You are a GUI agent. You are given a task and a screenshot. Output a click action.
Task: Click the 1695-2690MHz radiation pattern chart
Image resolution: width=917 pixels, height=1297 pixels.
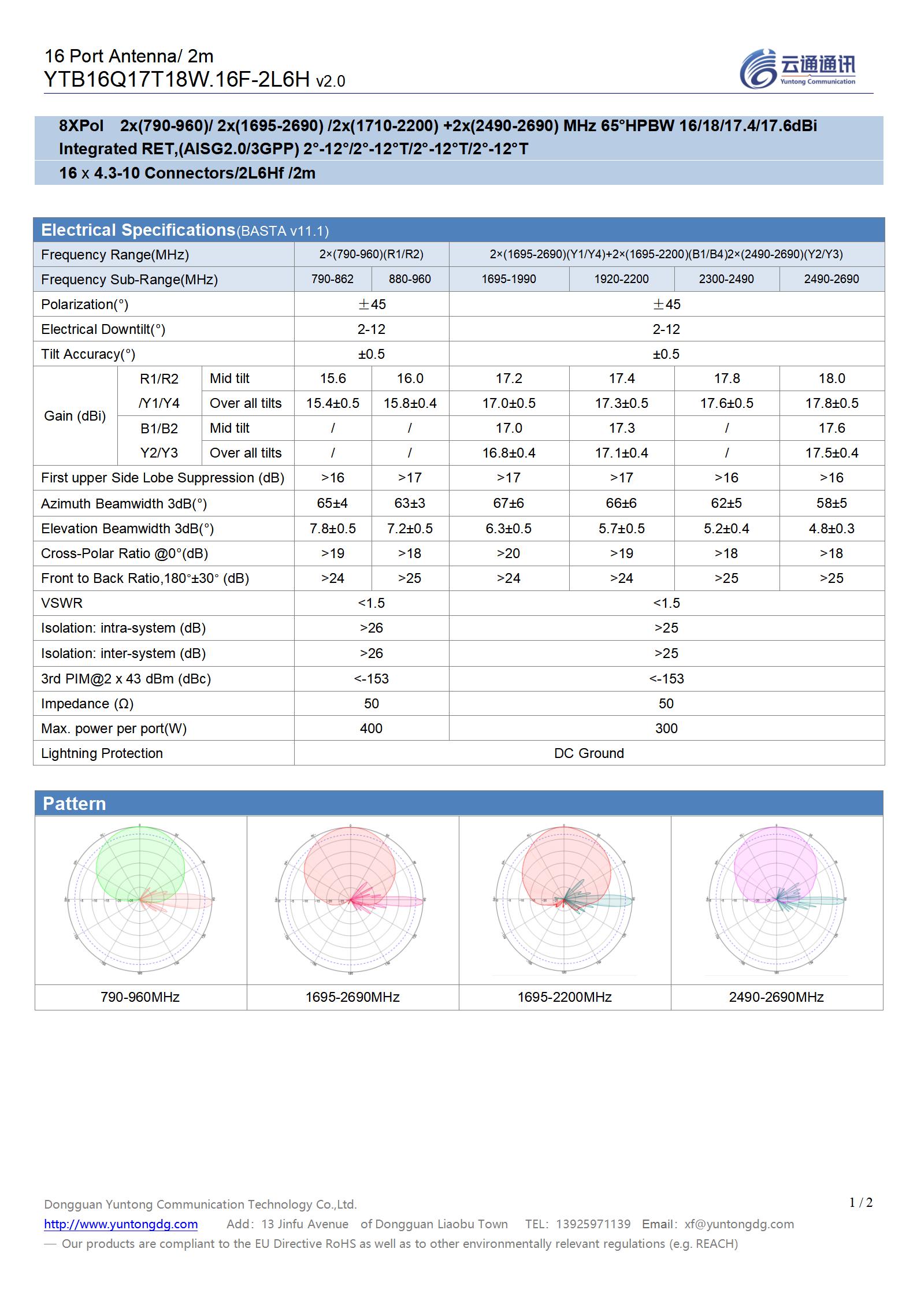point(352,900)
